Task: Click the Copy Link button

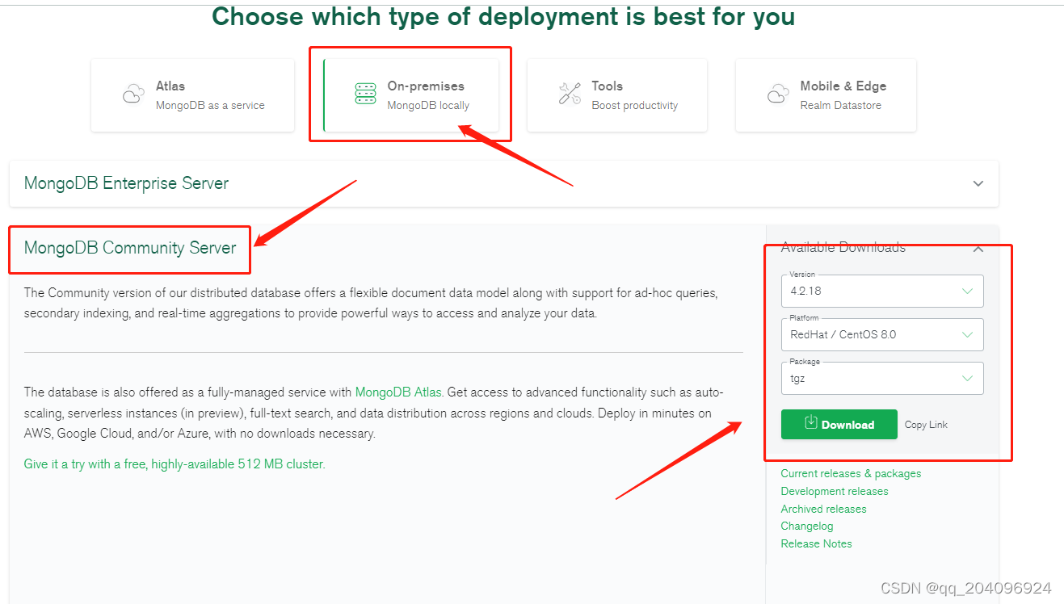Action: [926, 425]
